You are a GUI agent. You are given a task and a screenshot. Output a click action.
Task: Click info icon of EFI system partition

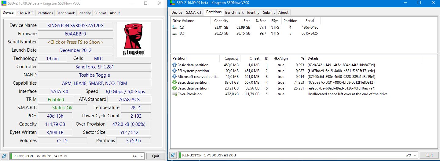click(x=174, y=71)
